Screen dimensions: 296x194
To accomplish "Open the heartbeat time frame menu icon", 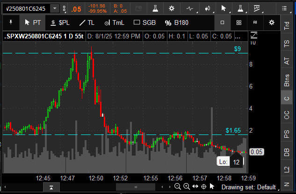I will [x=190, y=8].
